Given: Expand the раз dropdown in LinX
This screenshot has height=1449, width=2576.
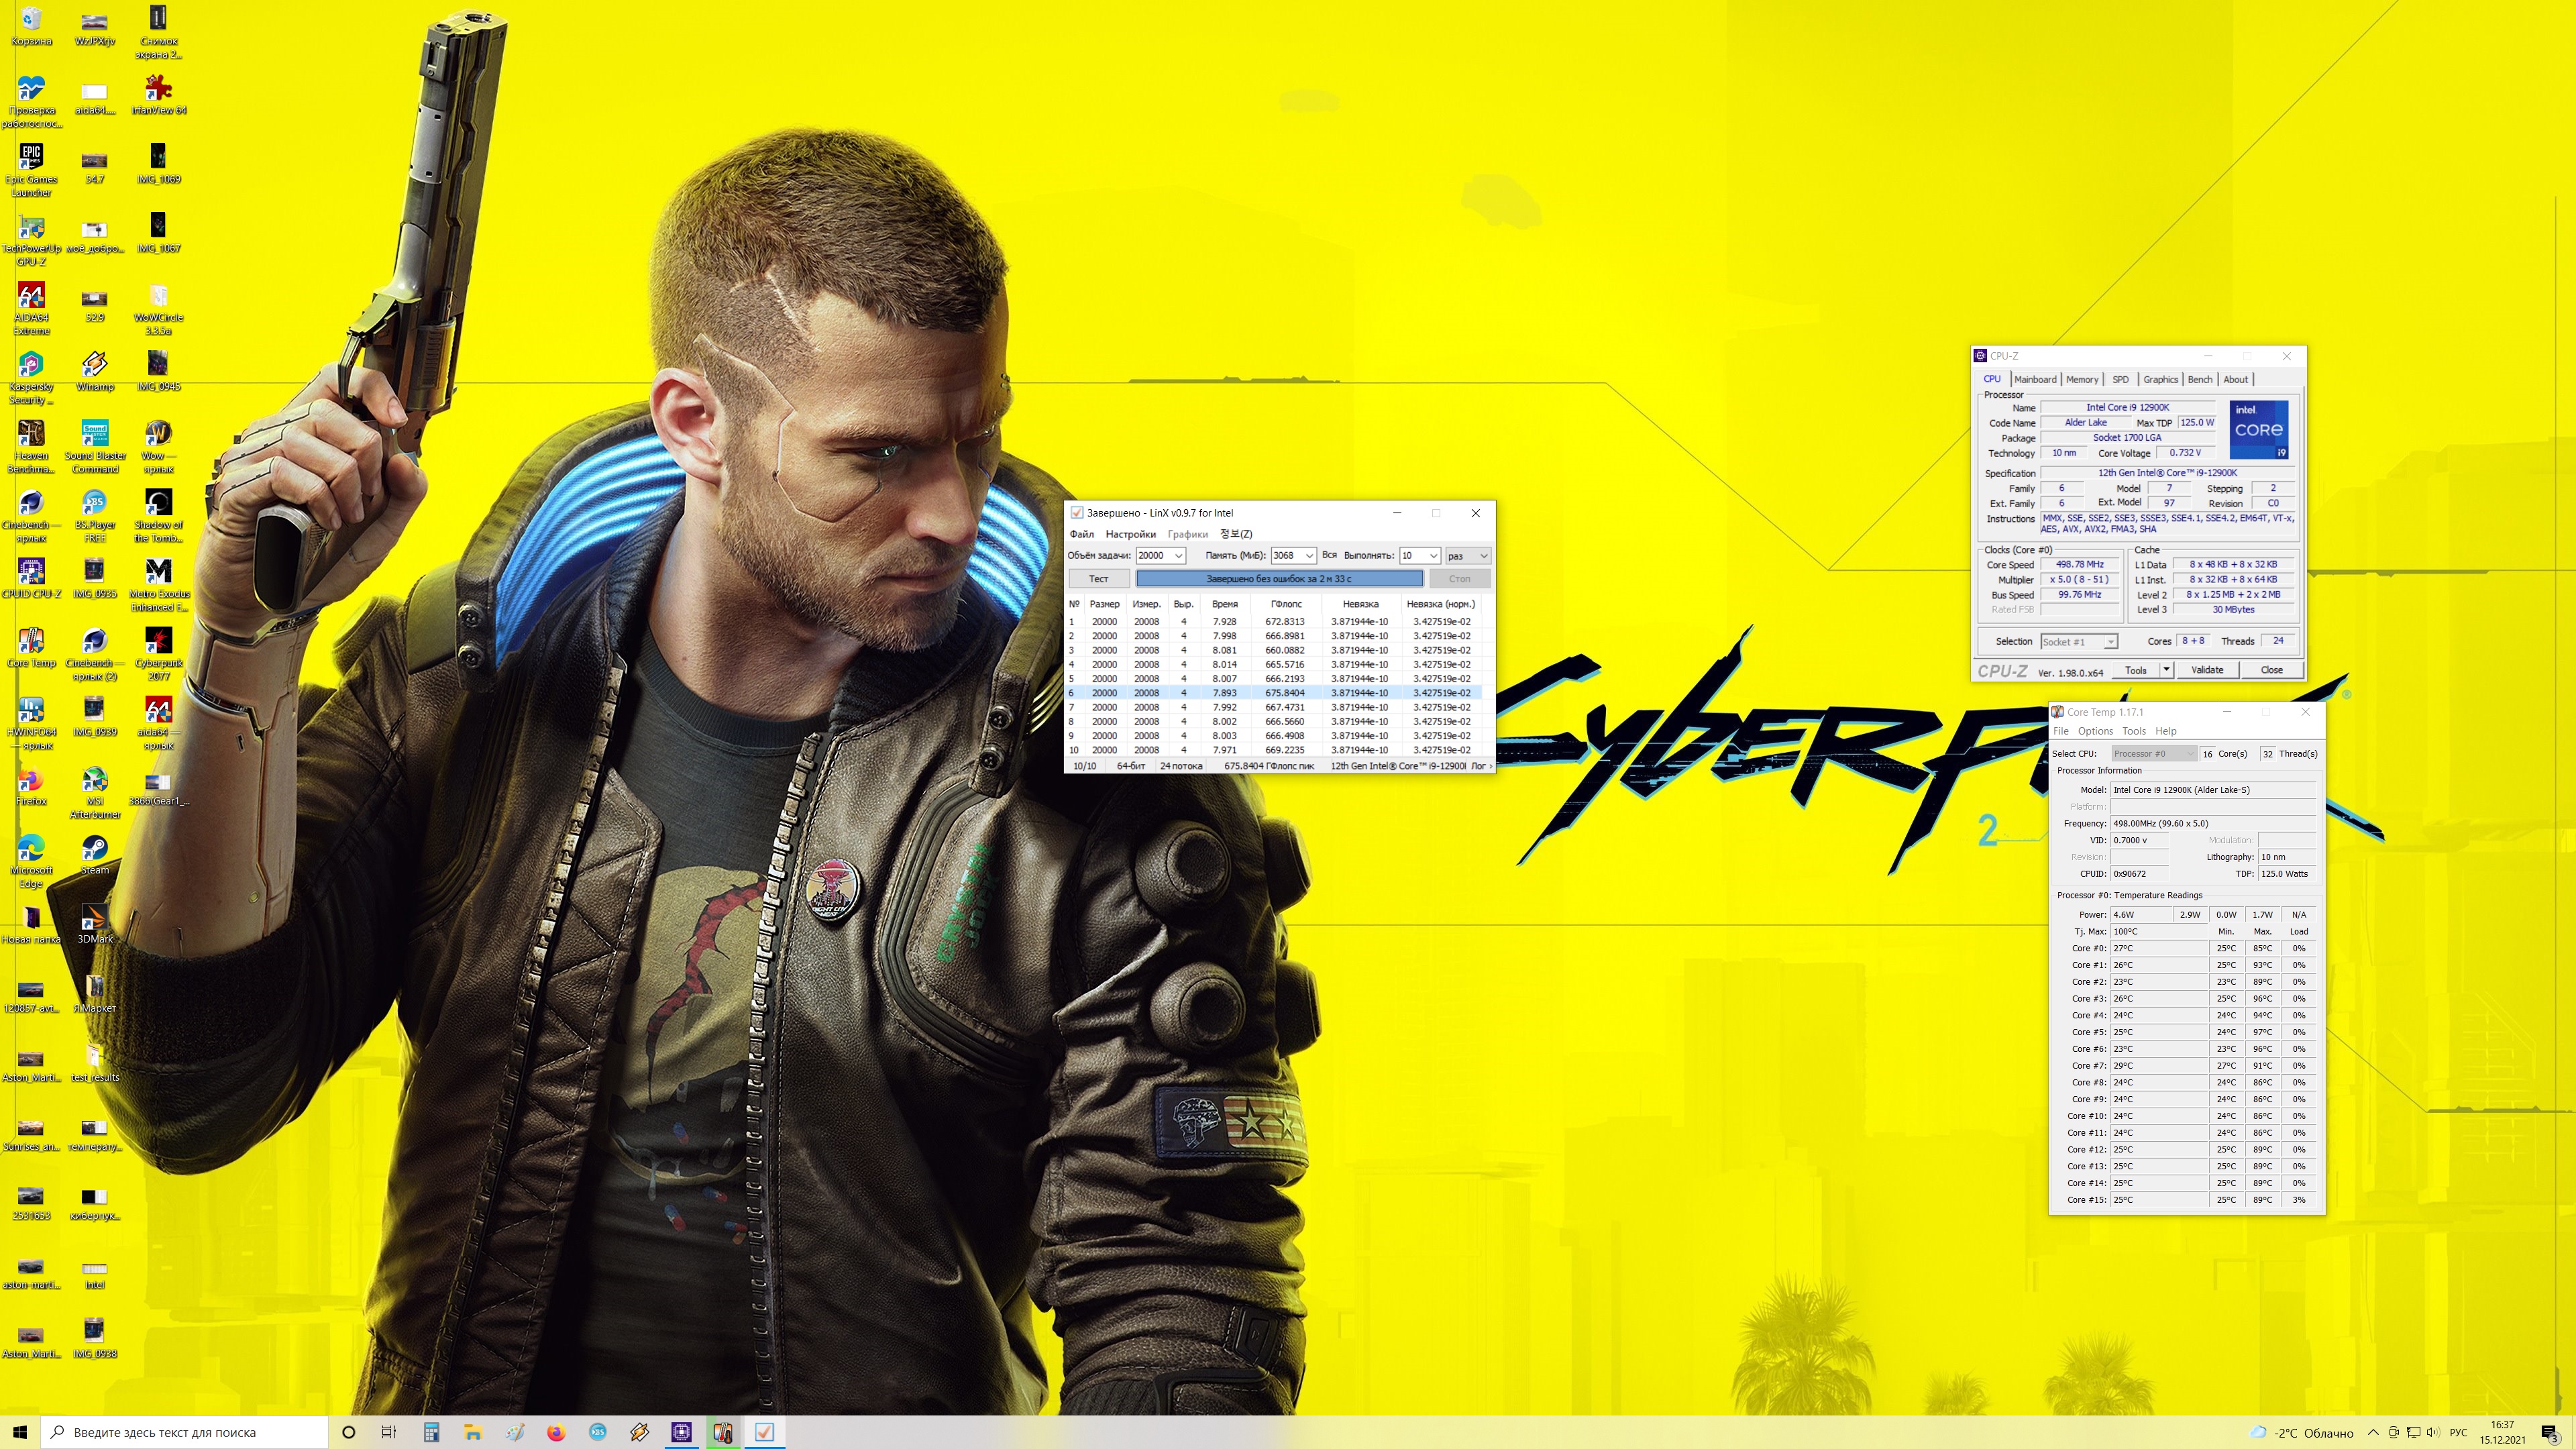Looking at the screenshot, I should [1483, 556].
